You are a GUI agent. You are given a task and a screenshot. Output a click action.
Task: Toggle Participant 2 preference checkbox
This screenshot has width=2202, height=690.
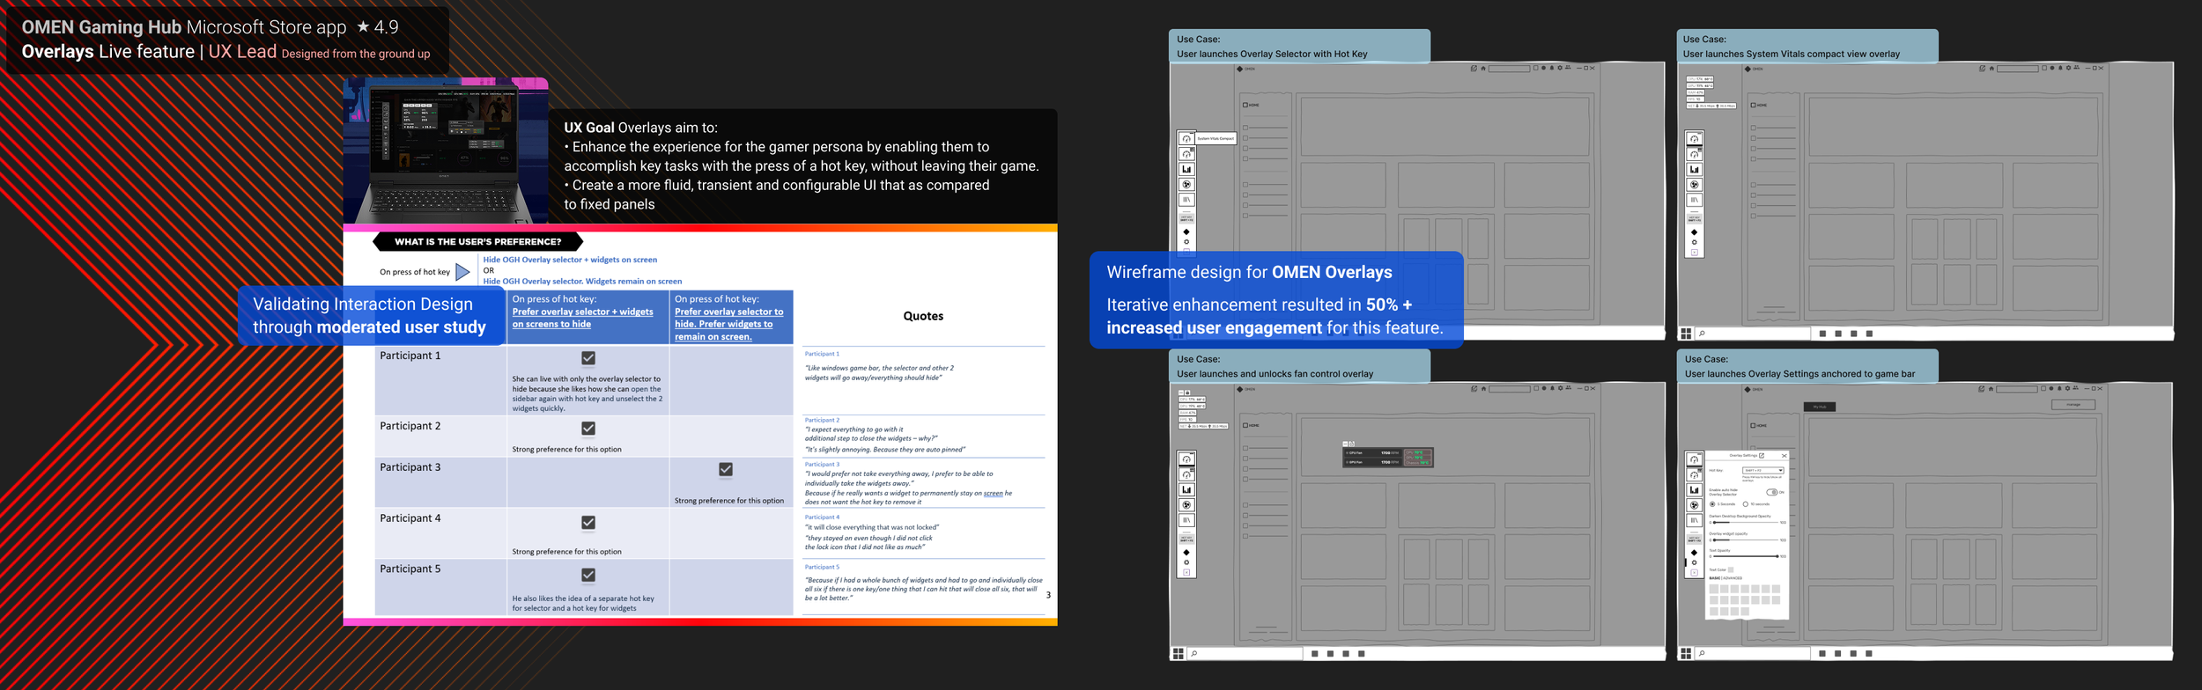pyautogui.click(x=588, y=428)
